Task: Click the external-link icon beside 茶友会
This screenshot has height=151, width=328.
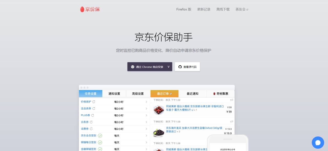Action: click(x=247, y=10)
